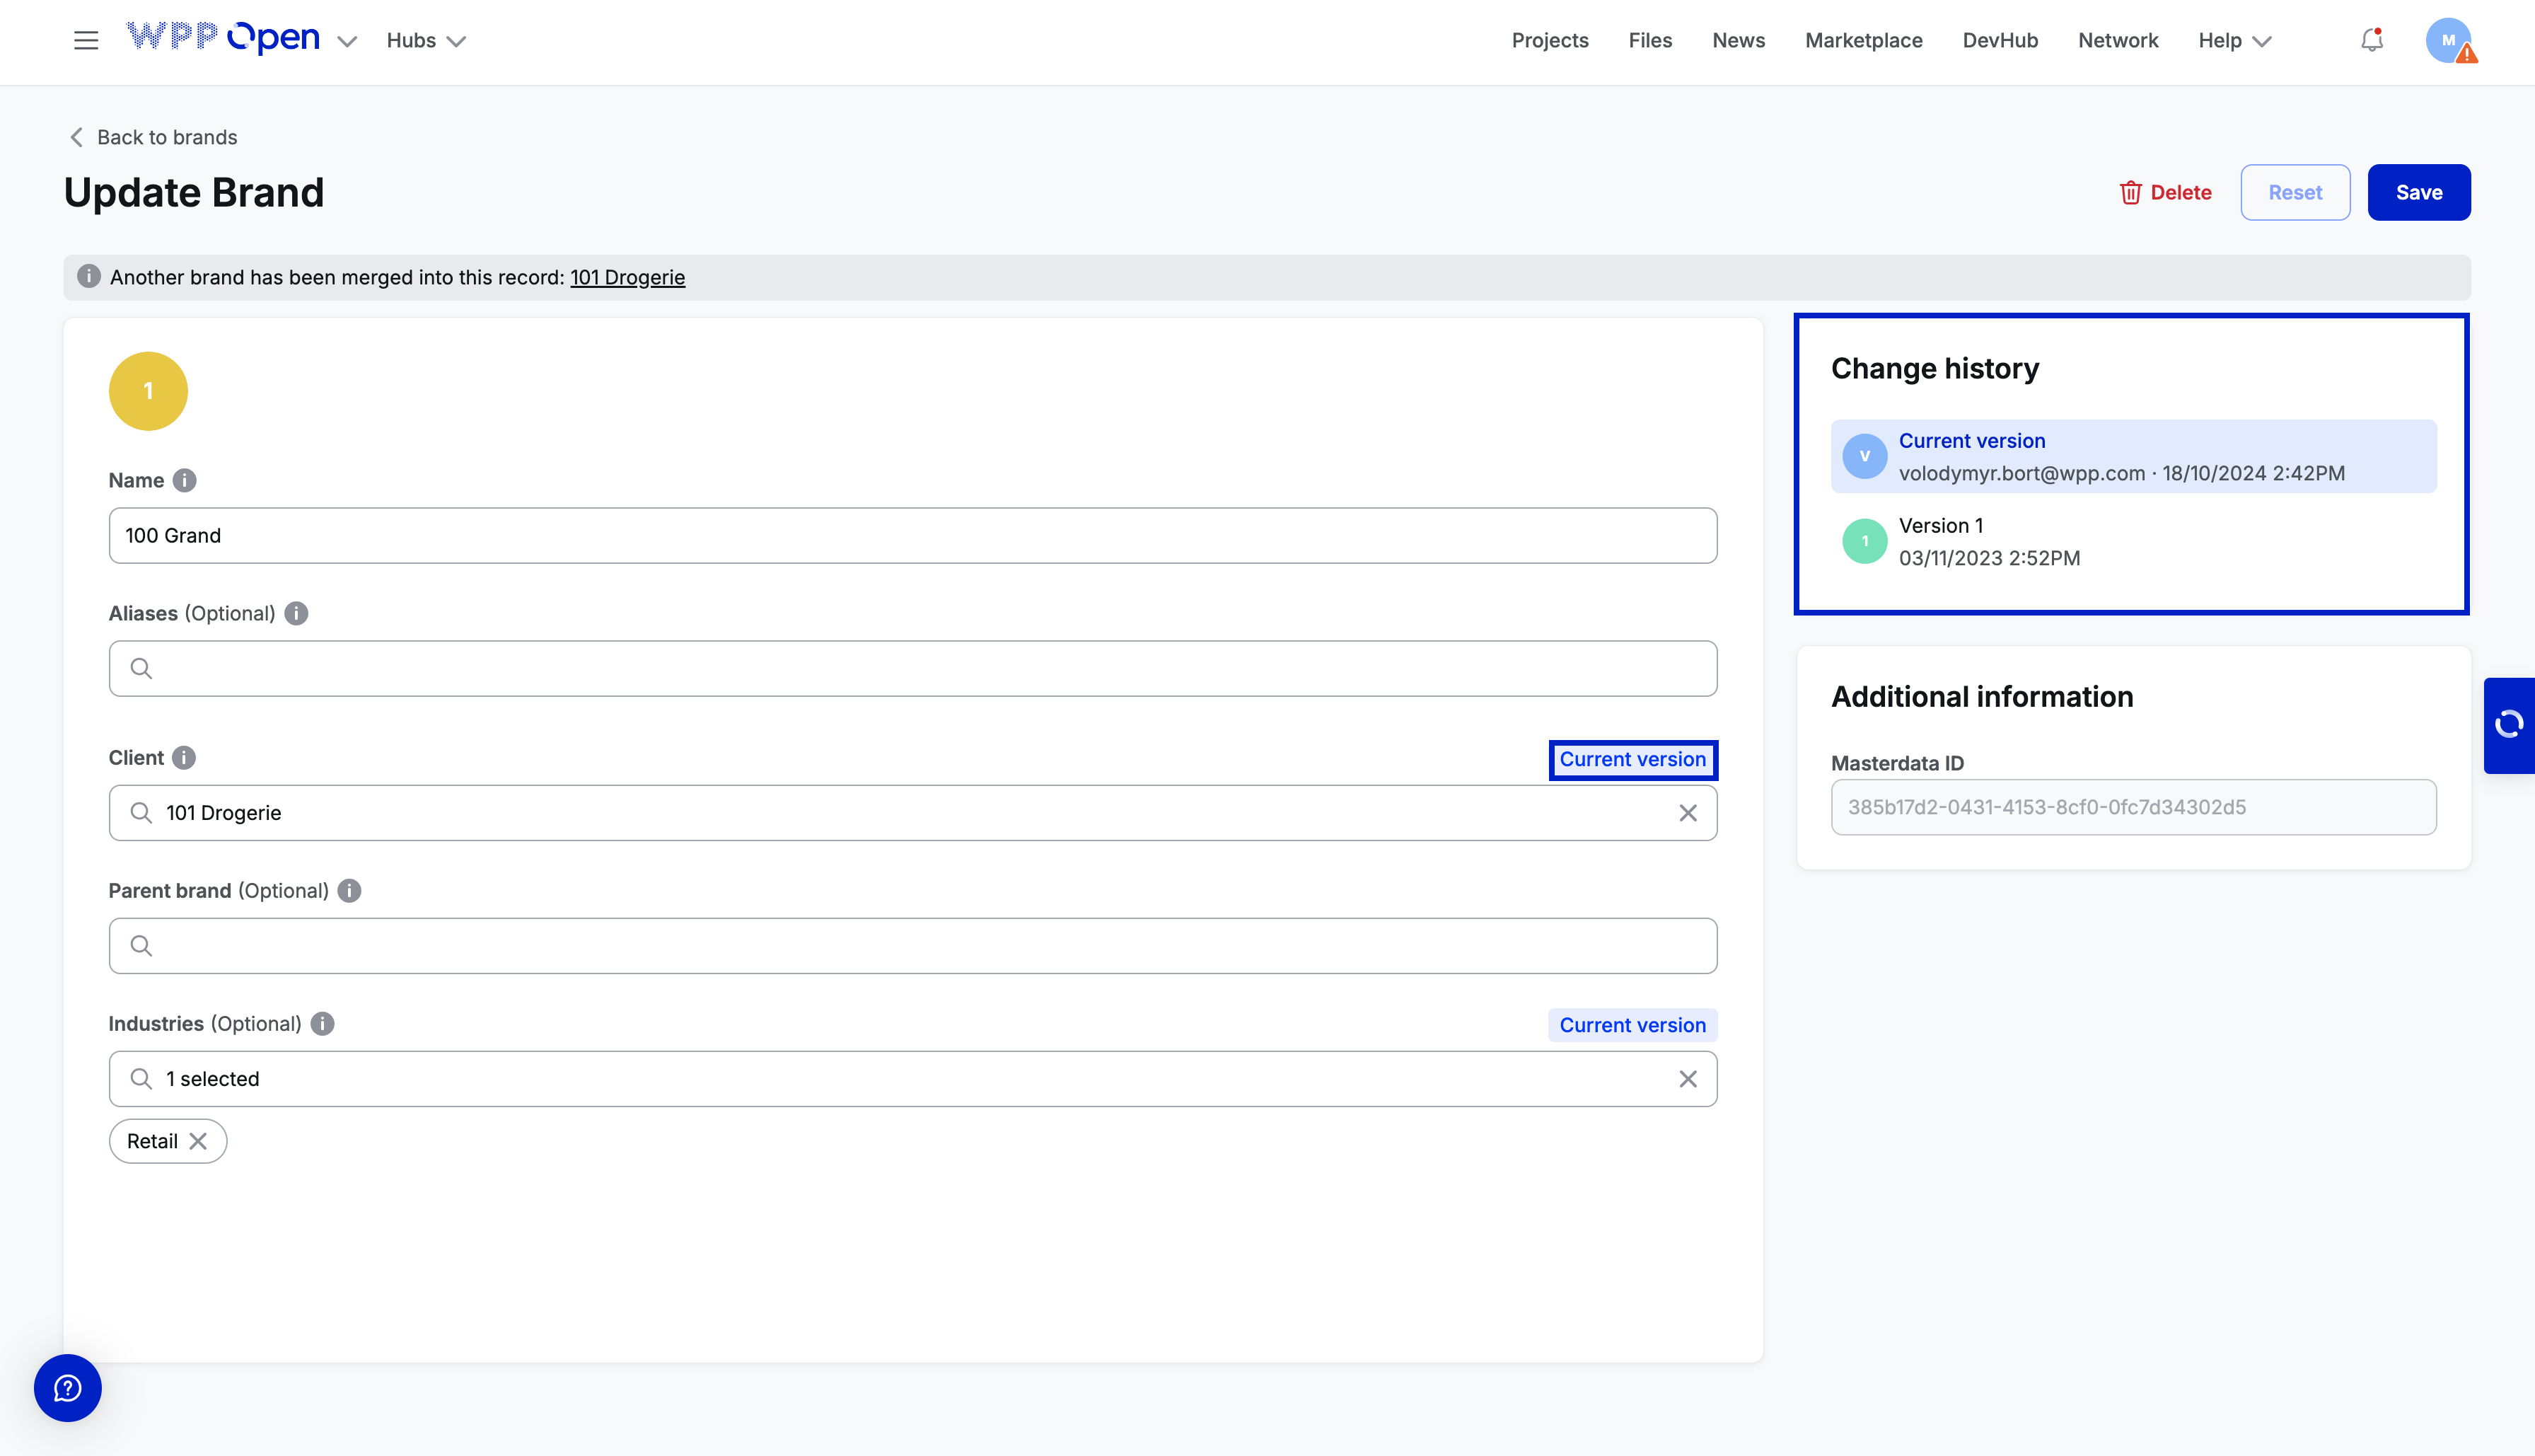Open the Projects menu item

click(x=1550, y=41)
